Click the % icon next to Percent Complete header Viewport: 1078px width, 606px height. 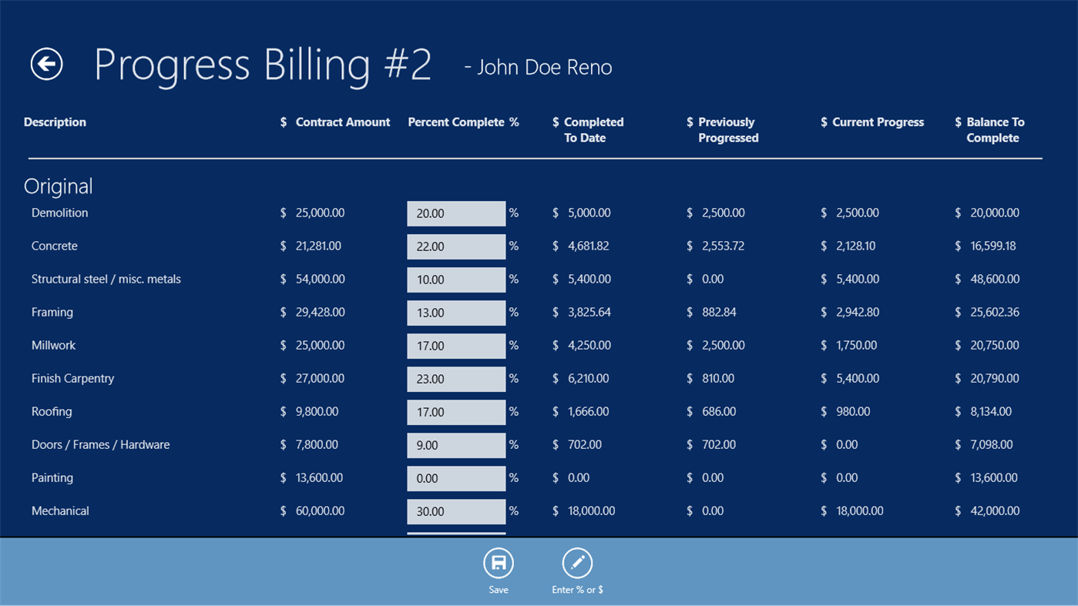click(515, 122)
